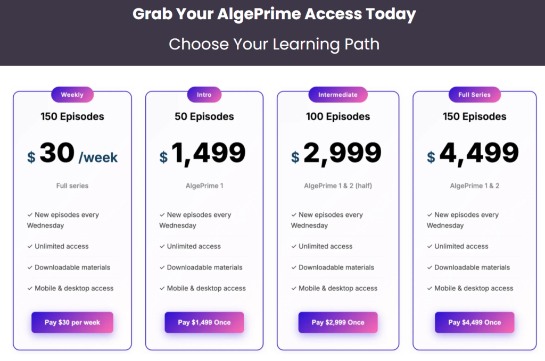
Task: Select the Full Series plan badge
Action: coord(474,95)
